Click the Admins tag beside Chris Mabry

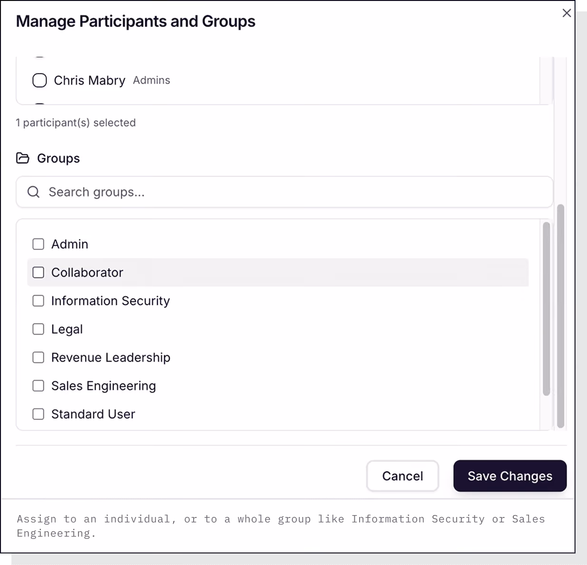(x=151, y=80)
